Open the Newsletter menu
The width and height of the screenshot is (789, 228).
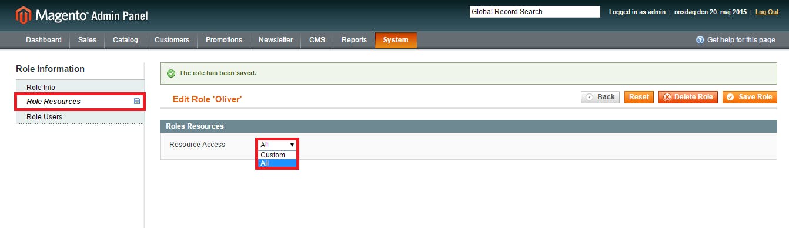pos(276,40)
